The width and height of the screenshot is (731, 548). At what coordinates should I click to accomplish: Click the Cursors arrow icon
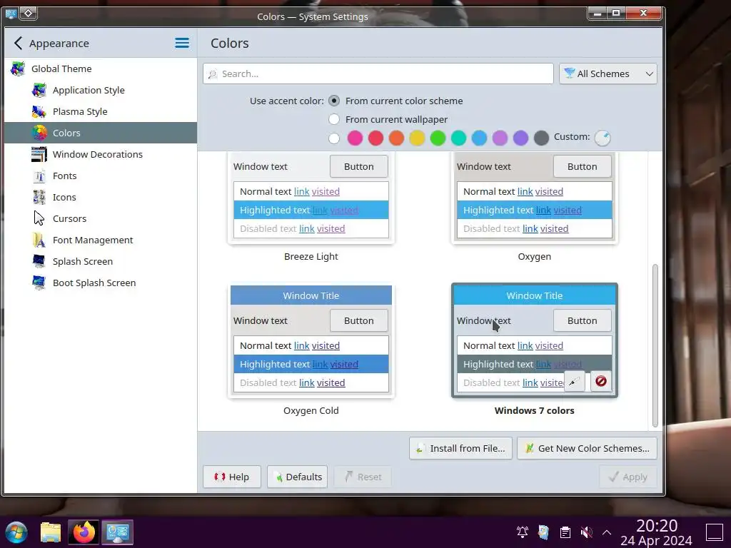tap(39, 218)
